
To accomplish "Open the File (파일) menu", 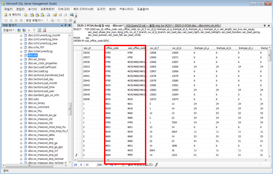I will pos(8,9).
